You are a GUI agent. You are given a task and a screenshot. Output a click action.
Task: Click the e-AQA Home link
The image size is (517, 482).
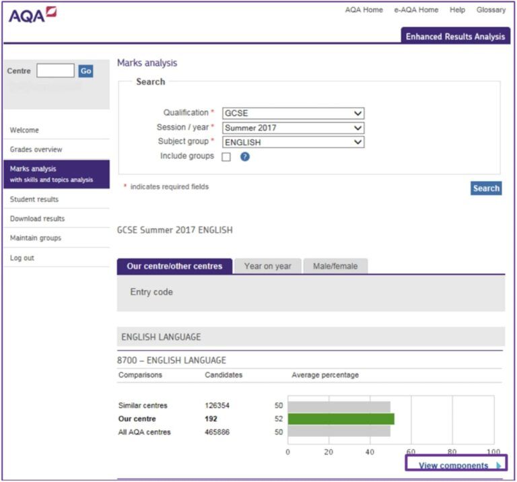[416, 10]
